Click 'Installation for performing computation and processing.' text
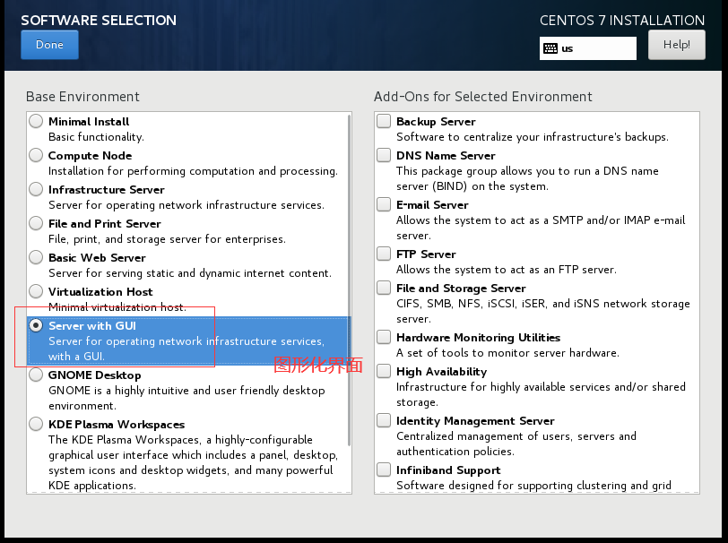Viewport: 728px width, 543px height. tap(193, 171)
